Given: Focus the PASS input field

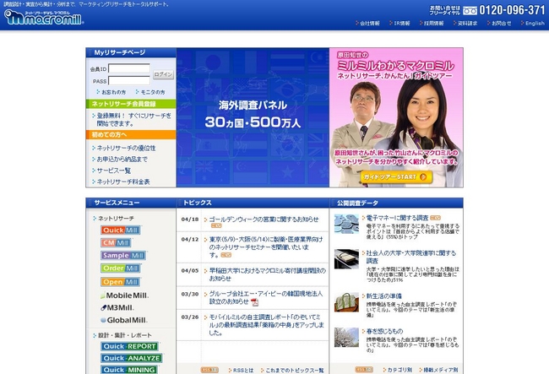Looking at the screenshot, I should point(129,81).
